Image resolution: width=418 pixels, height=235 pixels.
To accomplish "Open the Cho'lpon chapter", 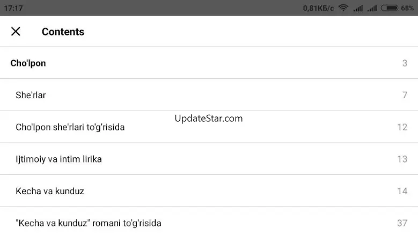I will tap(209, 63).
